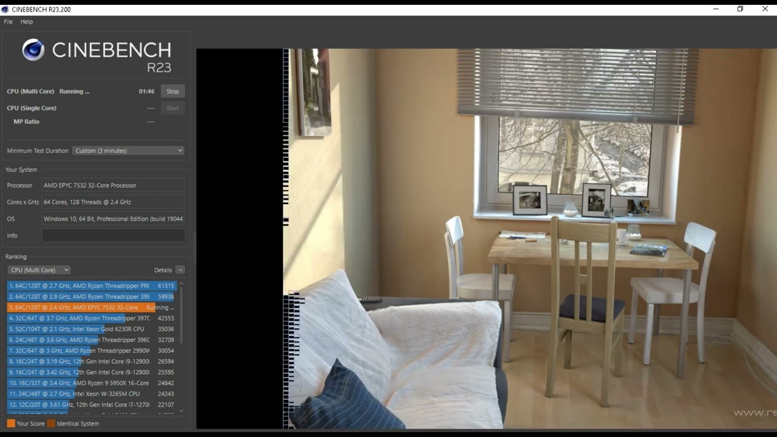Select ranking row 4 Threadripper 42553

coord(91,318)
